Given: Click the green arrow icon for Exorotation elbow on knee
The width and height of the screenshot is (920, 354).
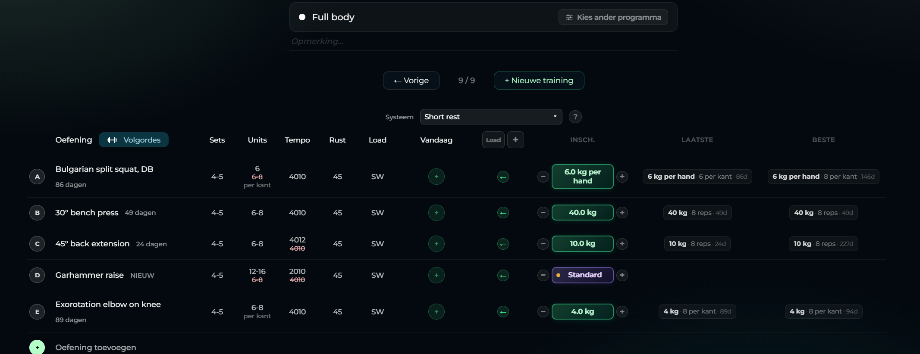Looking at the screenshot, I should point(503,312).
